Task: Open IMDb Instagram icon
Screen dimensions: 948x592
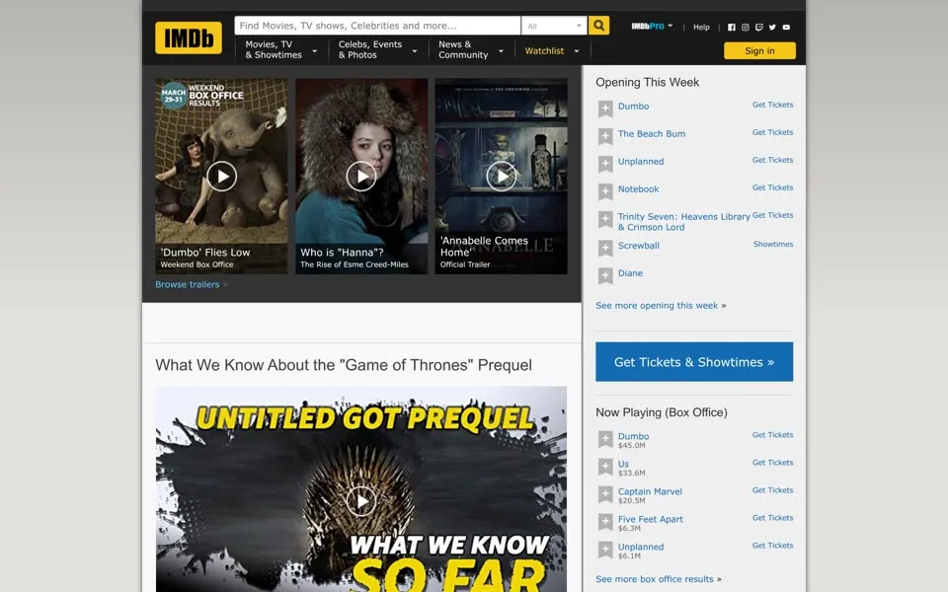Action: (746, 28)
